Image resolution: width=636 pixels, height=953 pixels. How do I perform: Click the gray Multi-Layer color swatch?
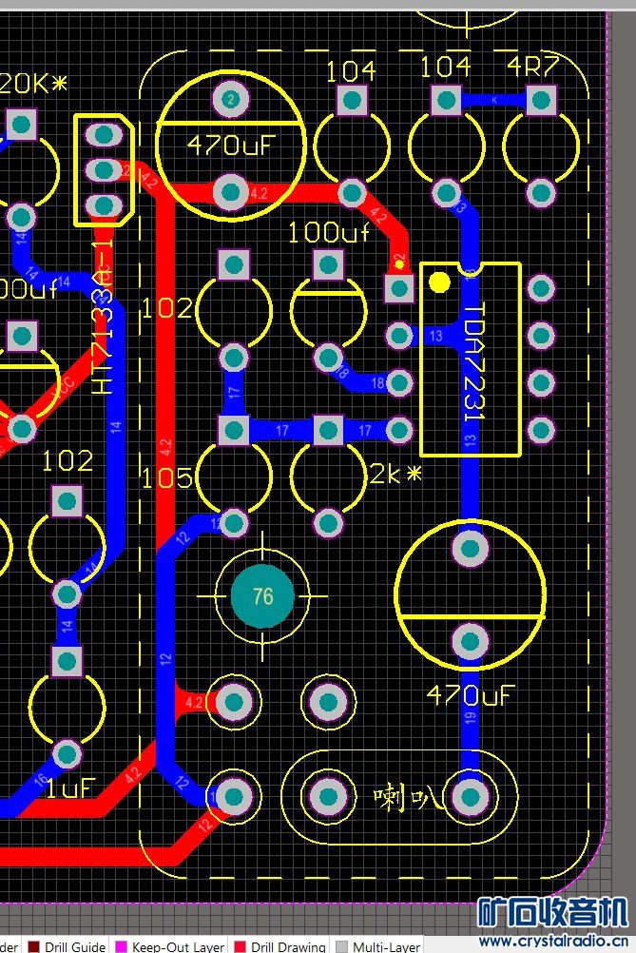click(342, 946)
